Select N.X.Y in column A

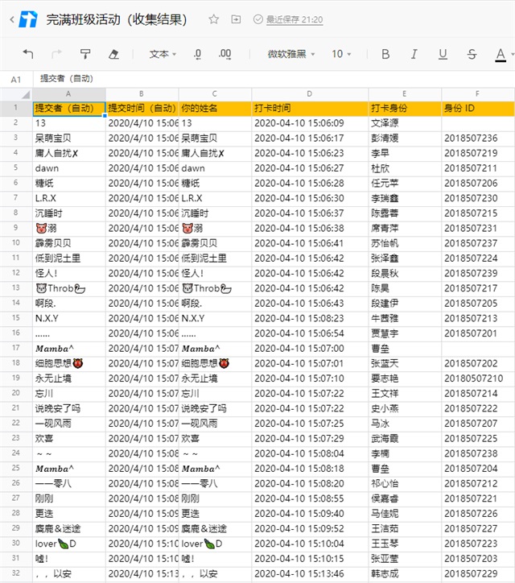(68, 319)
